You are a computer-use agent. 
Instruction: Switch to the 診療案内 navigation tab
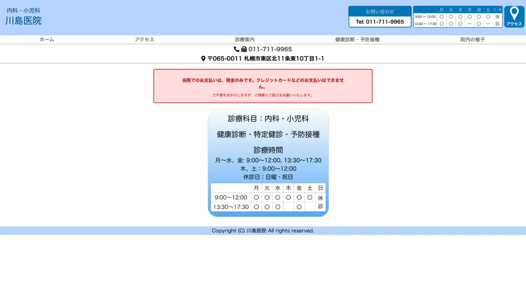(245, 39)
